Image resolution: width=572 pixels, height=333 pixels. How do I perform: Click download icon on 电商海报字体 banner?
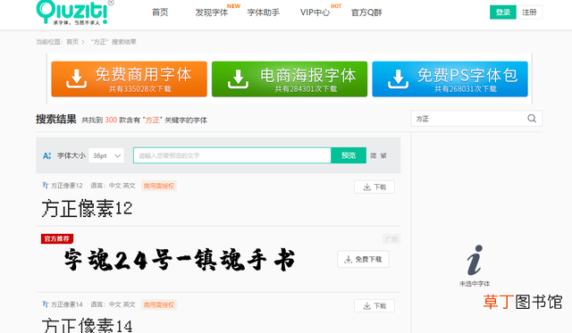tap(238, 79)
